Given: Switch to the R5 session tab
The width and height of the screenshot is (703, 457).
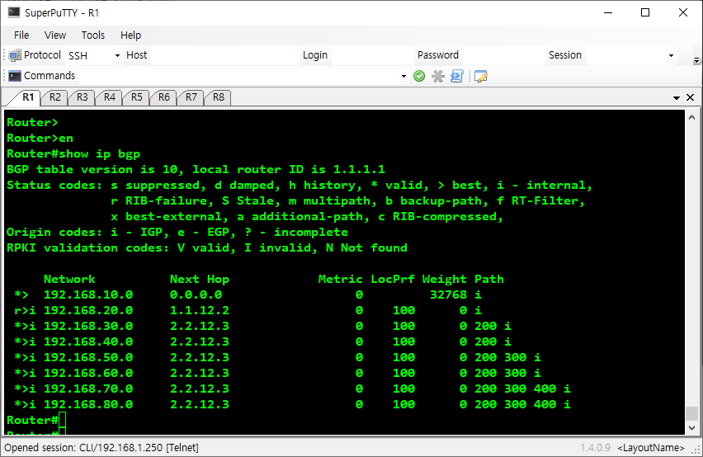Looking at the screenshot, I should point(137,97).
